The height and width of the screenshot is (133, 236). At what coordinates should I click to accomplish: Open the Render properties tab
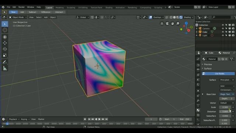point(198,65)
